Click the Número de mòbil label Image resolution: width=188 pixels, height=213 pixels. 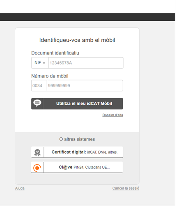[50, 76]
